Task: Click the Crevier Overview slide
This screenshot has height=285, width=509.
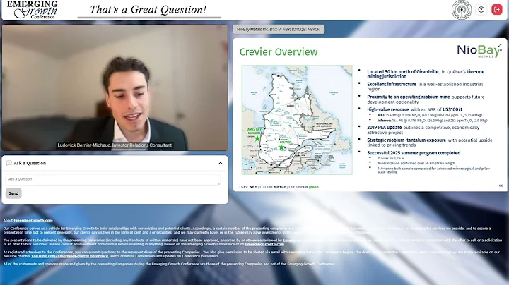Action: pos(370,115)
